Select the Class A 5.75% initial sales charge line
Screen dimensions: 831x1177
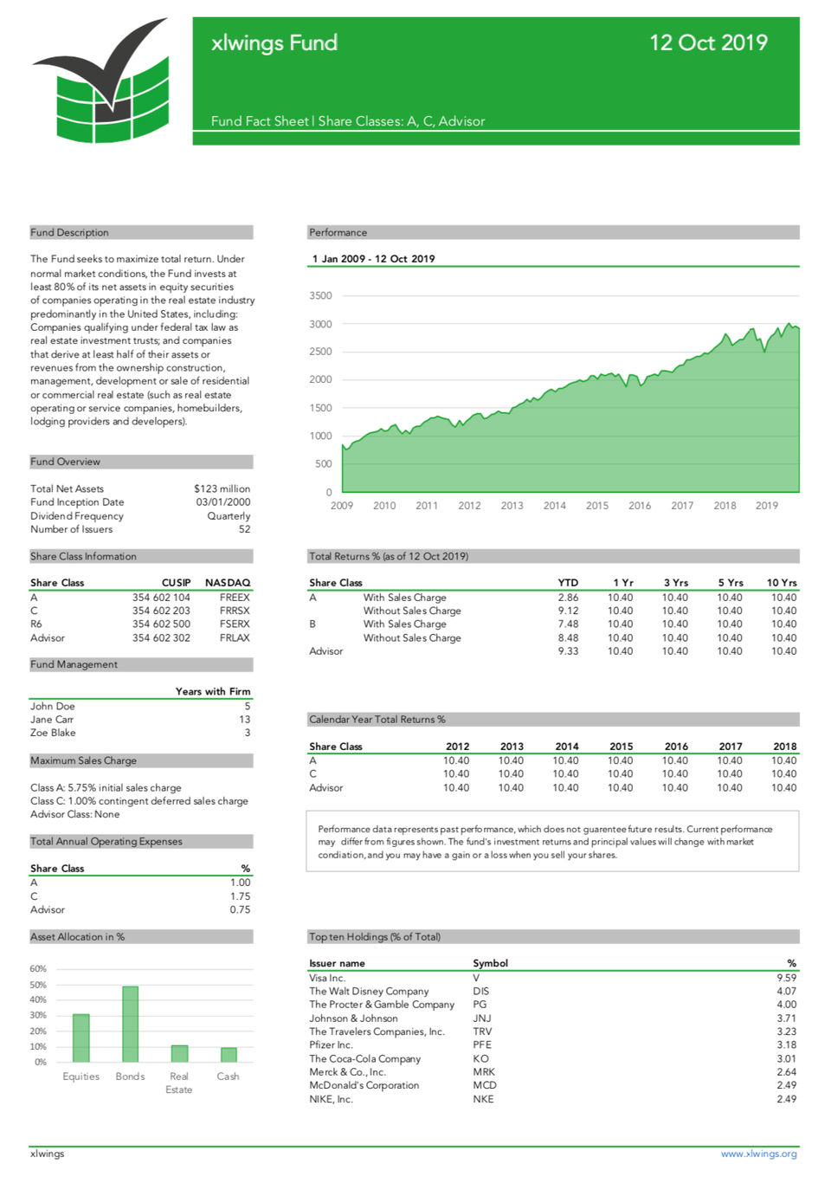(x=106, y=787)
